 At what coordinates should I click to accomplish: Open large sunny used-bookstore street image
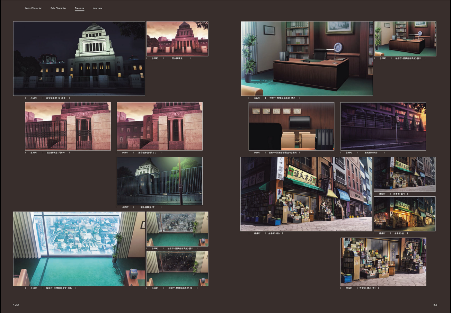307,194
